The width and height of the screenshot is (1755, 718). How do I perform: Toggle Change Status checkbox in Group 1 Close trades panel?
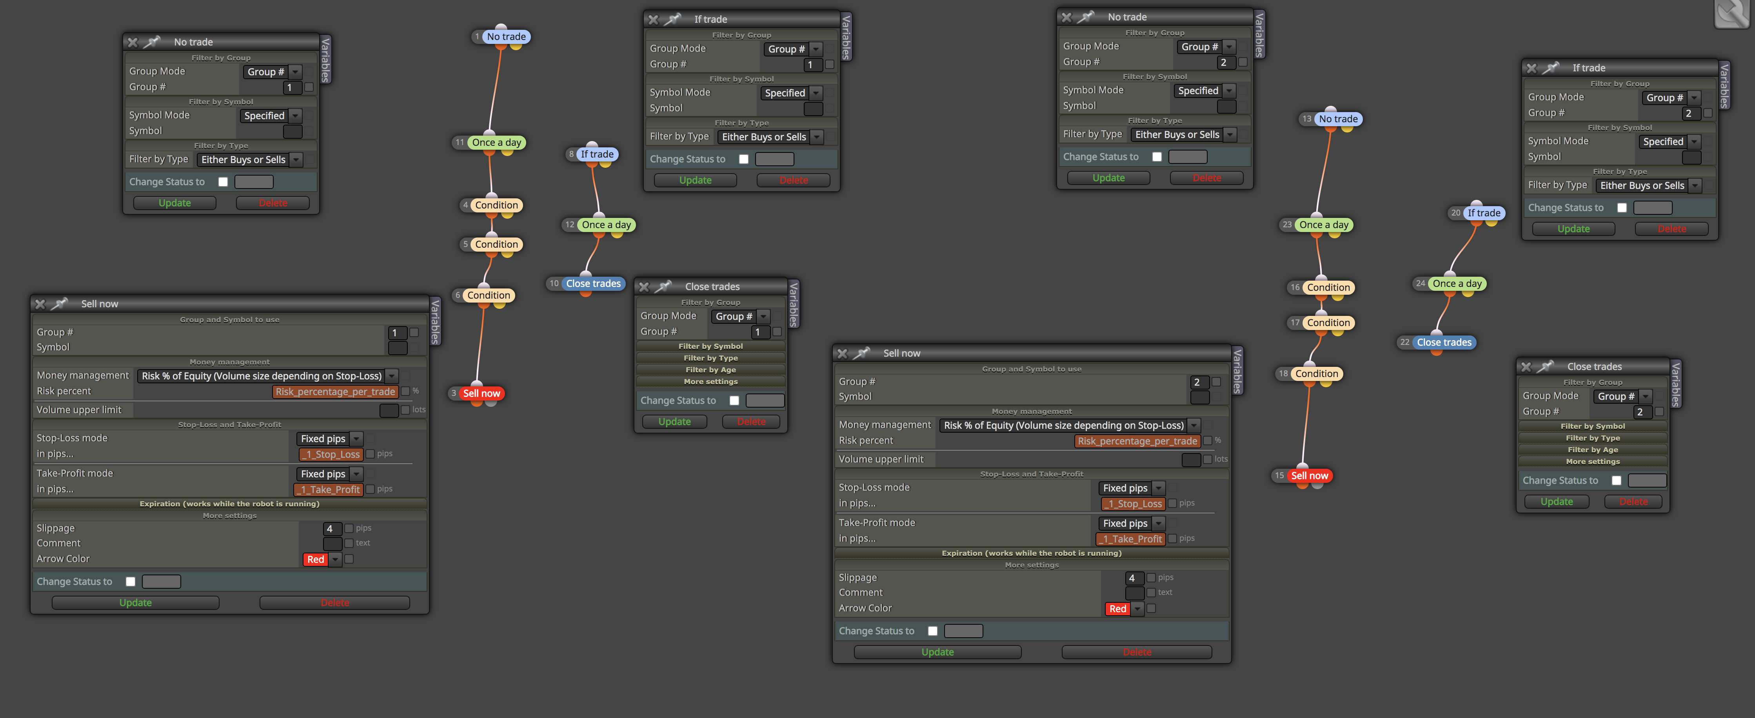734,401
